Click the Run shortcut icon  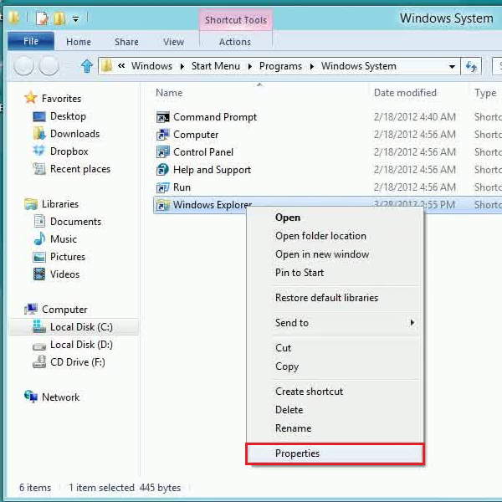(163, 187)
